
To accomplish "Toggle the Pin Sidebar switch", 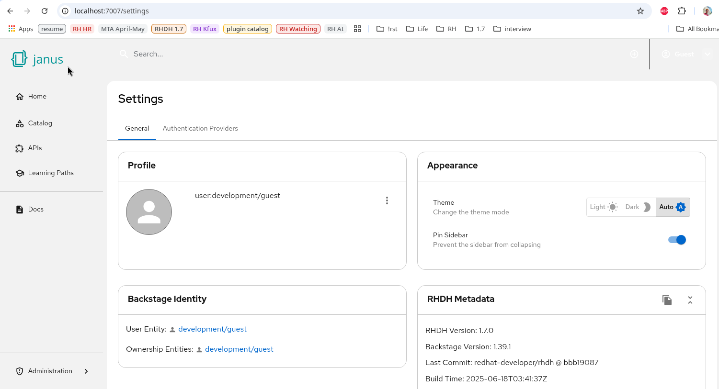I will pyautogui.click(x=677, y=240).
